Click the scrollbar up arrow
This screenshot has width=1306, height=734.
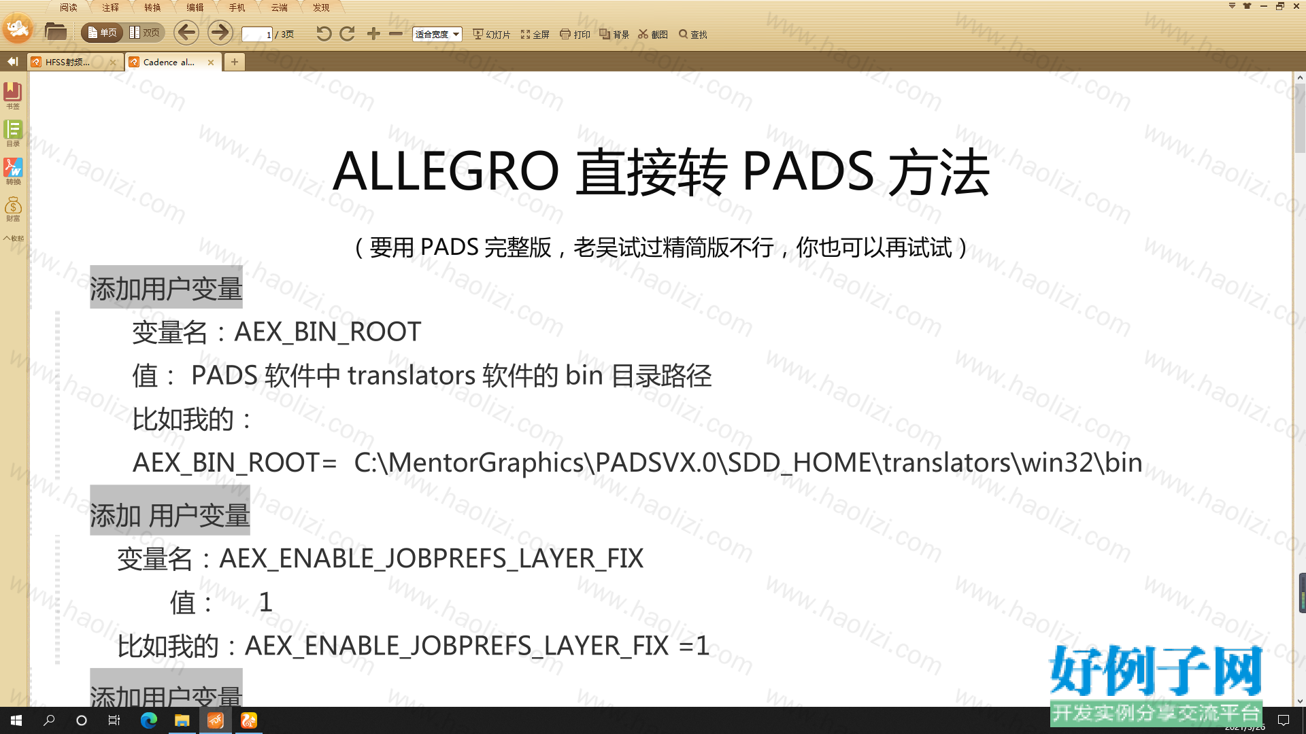coord(1300,77)
